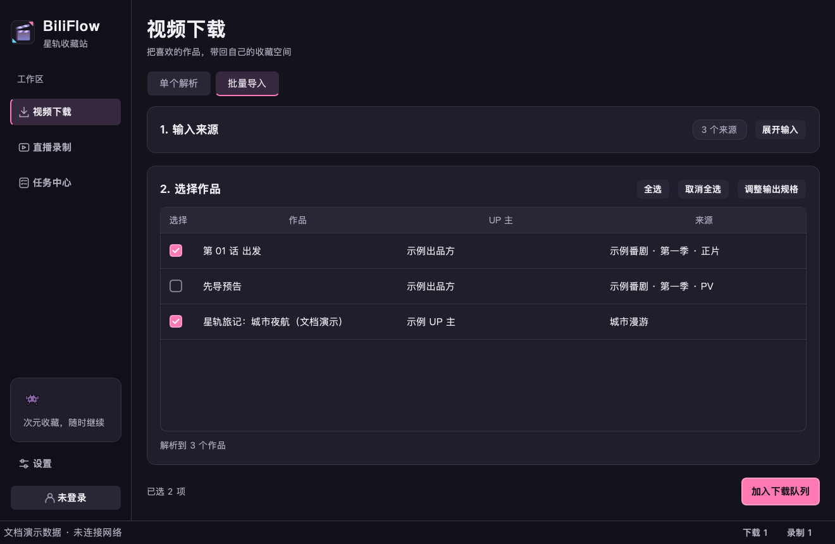This screenshot has width=835, height=544.
Task: Click the task list icon beside 任务中心
Action: [x=24, y=183]
